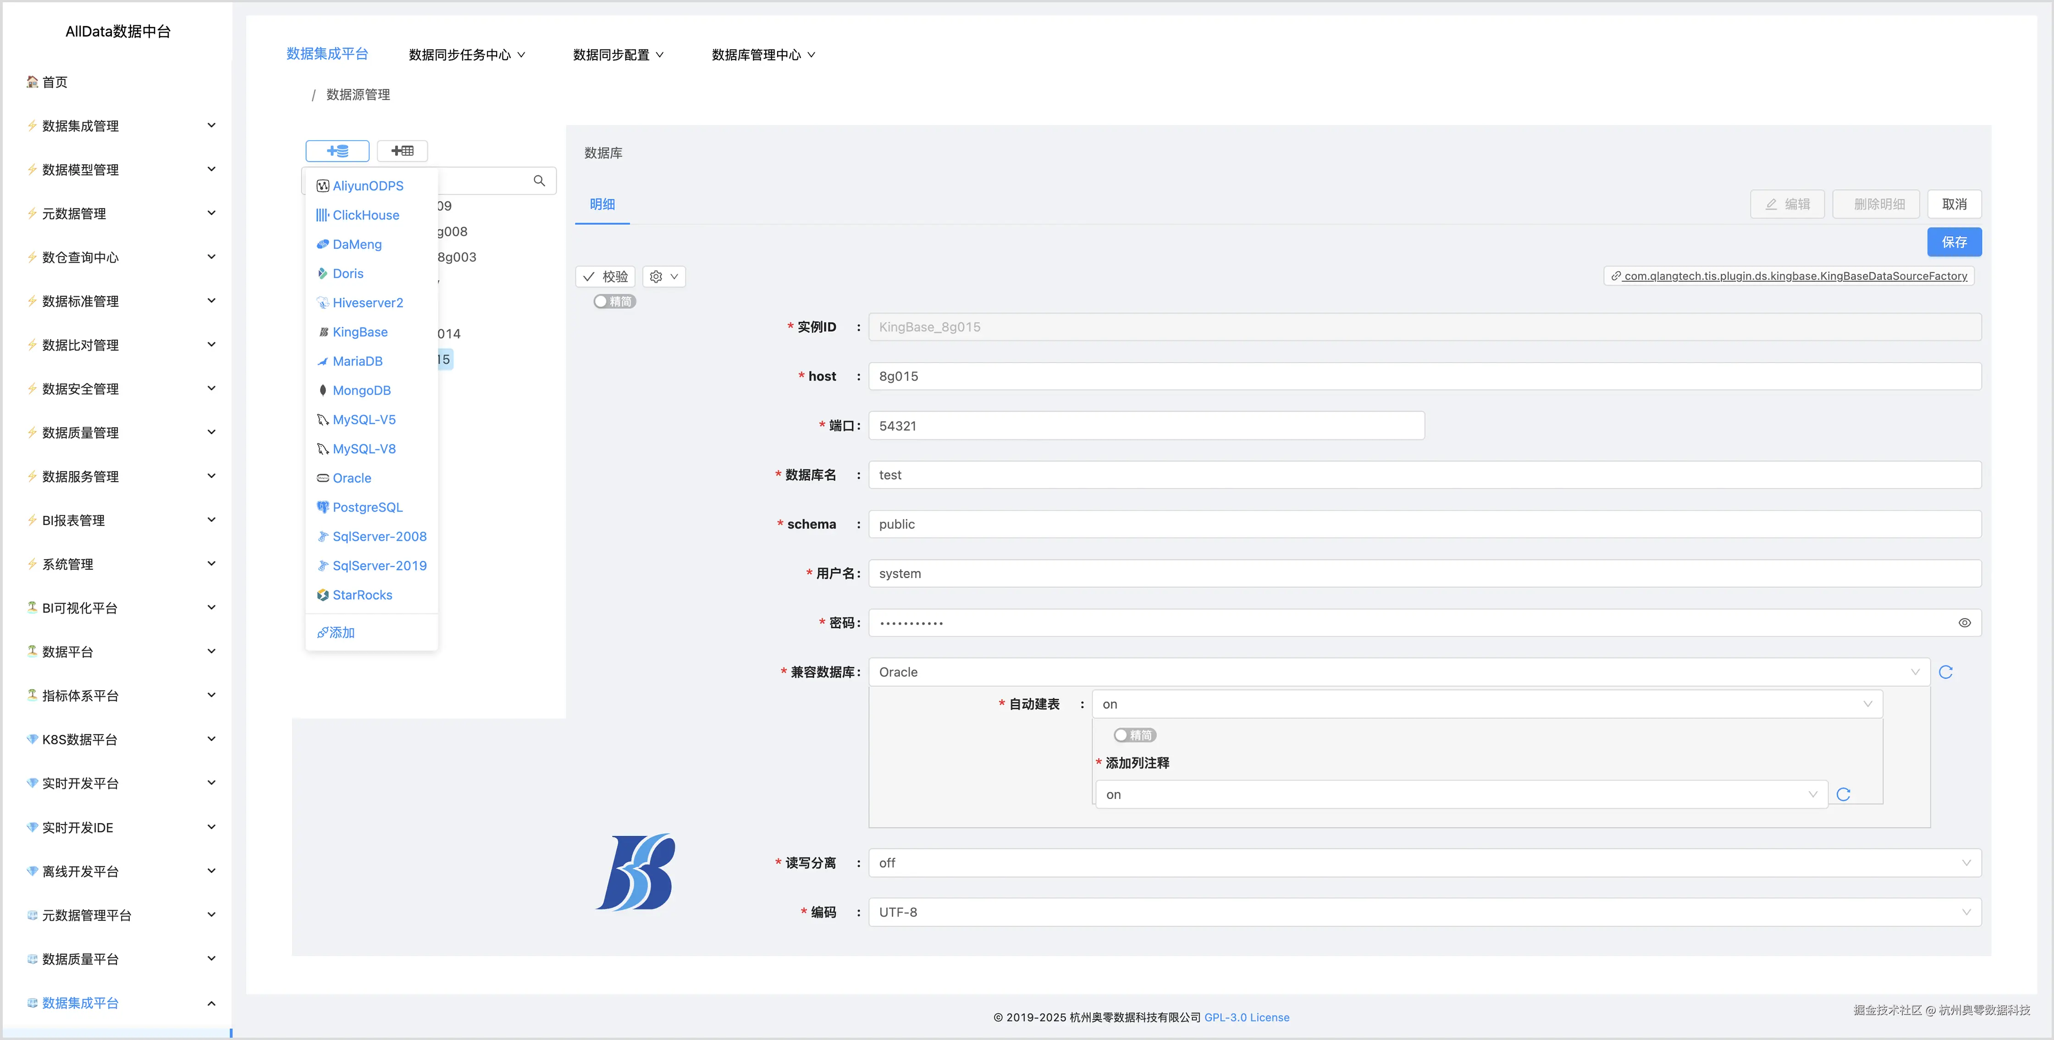Click the search magnifier icon in the search box
The height and width of the screenshot is (1040, 2054).
(539, 180)
